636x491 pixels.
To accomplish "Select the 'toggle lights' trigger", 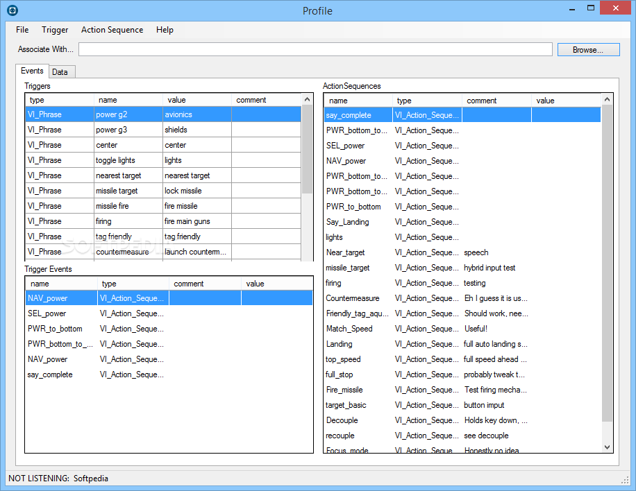I will (163, 160).
